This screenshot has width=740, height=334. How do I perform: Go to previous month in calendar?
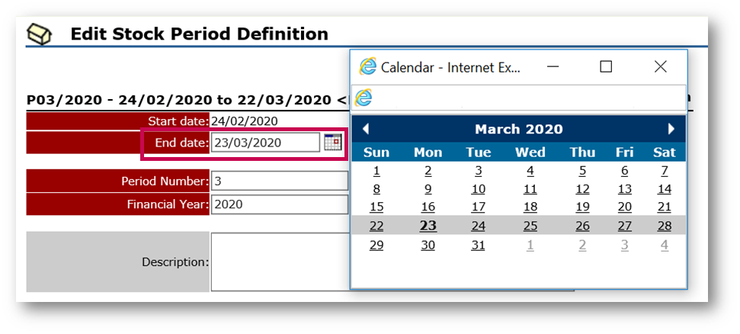pos(366,129)
